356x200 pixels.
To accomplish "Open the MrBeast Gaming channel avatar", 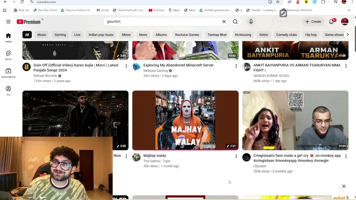I will (136, 67).
